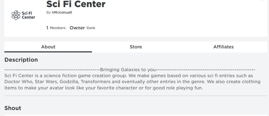This screenshot has width=269, height=116.
Task: Click the Shout section heading
Action: pyautogui.click(x=13, y=108)
